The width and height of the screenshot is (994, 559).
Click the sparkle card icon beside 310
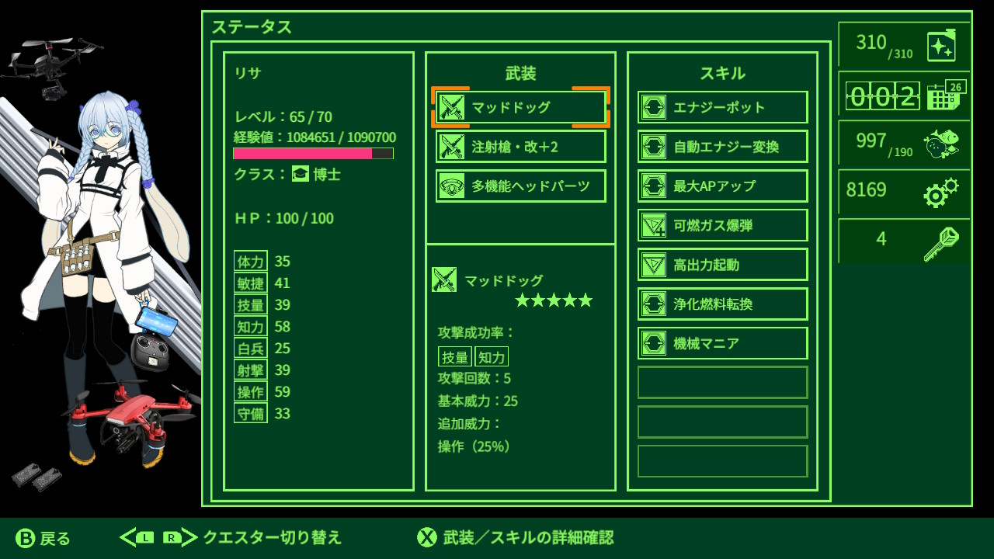pos(941,47)
